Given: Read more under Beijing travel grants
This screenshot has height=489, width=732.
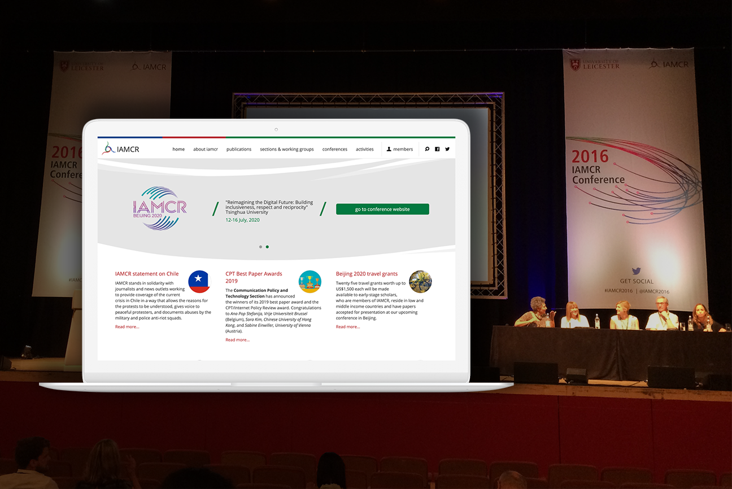Looking at the screenshot, I should pos(348,327).
